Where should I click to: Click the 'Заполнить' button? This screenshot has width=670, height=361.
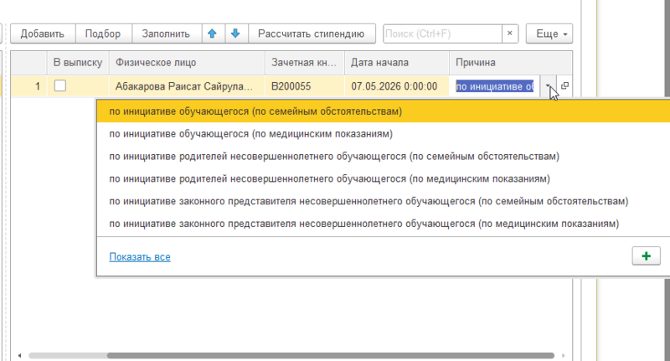pos(166,34)
